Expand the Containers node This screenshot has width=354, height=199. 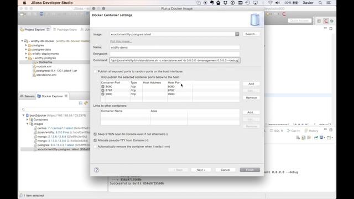tap(28, 119)
